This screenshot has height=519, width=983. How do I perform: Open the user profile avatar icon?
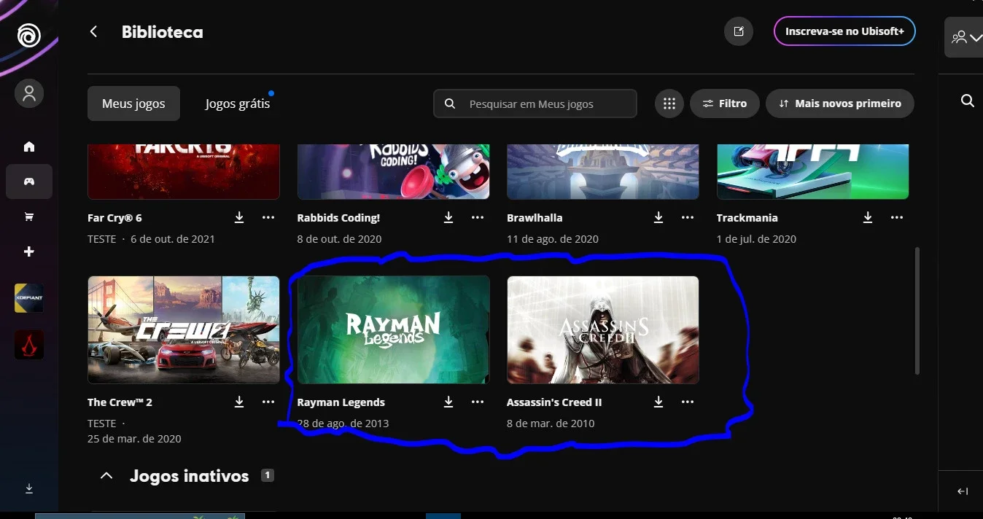coord(29,93)
